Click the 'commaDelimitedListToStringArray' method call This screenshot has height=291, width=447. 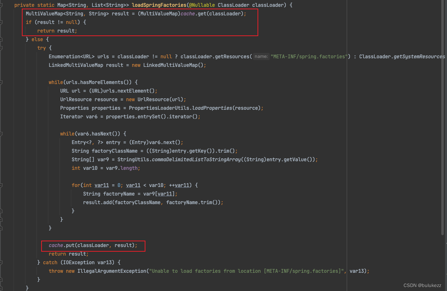click(196, 159)
